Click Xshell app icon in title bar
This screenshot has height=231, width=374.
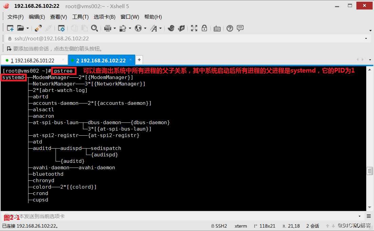(x=6, y=6)
